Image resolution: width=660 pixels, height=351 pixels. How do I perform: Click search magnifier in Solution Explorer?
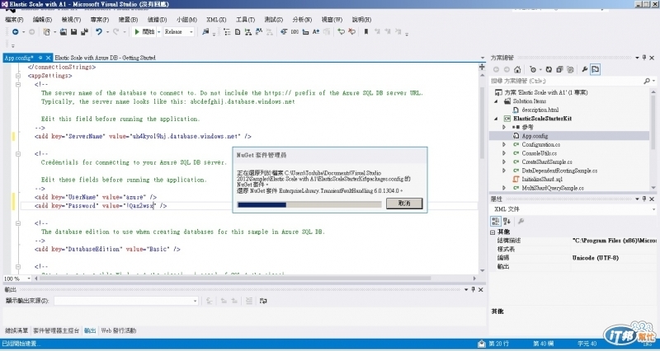click(x=647, y=81)
